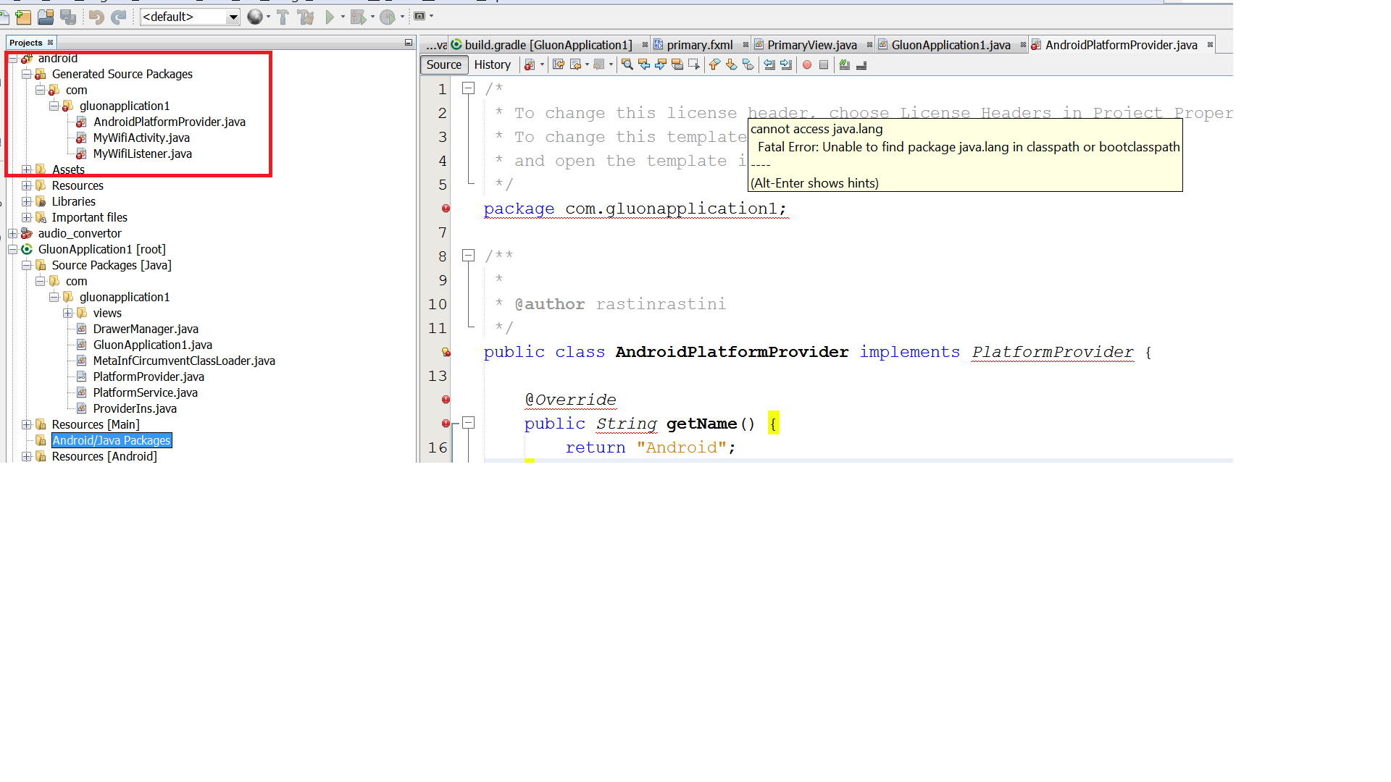Click the Stop Macro Recording square icon
Screen dimensions: 1391x782
(824, 64)
